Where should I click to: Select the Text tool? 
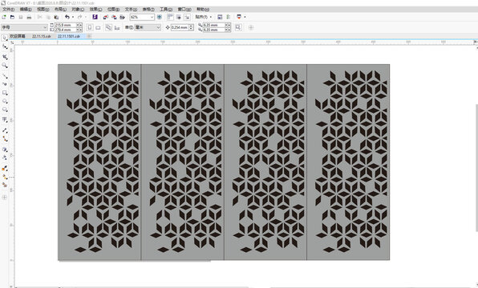[5, 119]
